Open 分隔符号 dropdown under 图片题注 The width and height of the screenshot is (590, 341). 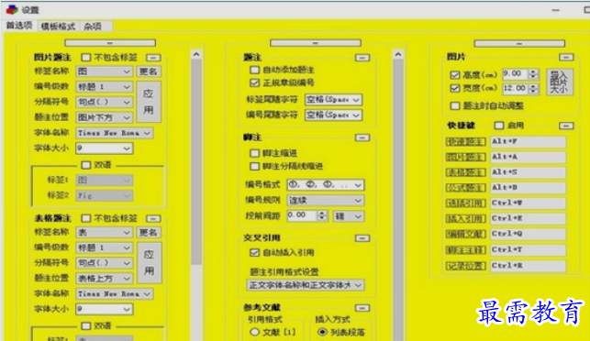click(105, 102)
